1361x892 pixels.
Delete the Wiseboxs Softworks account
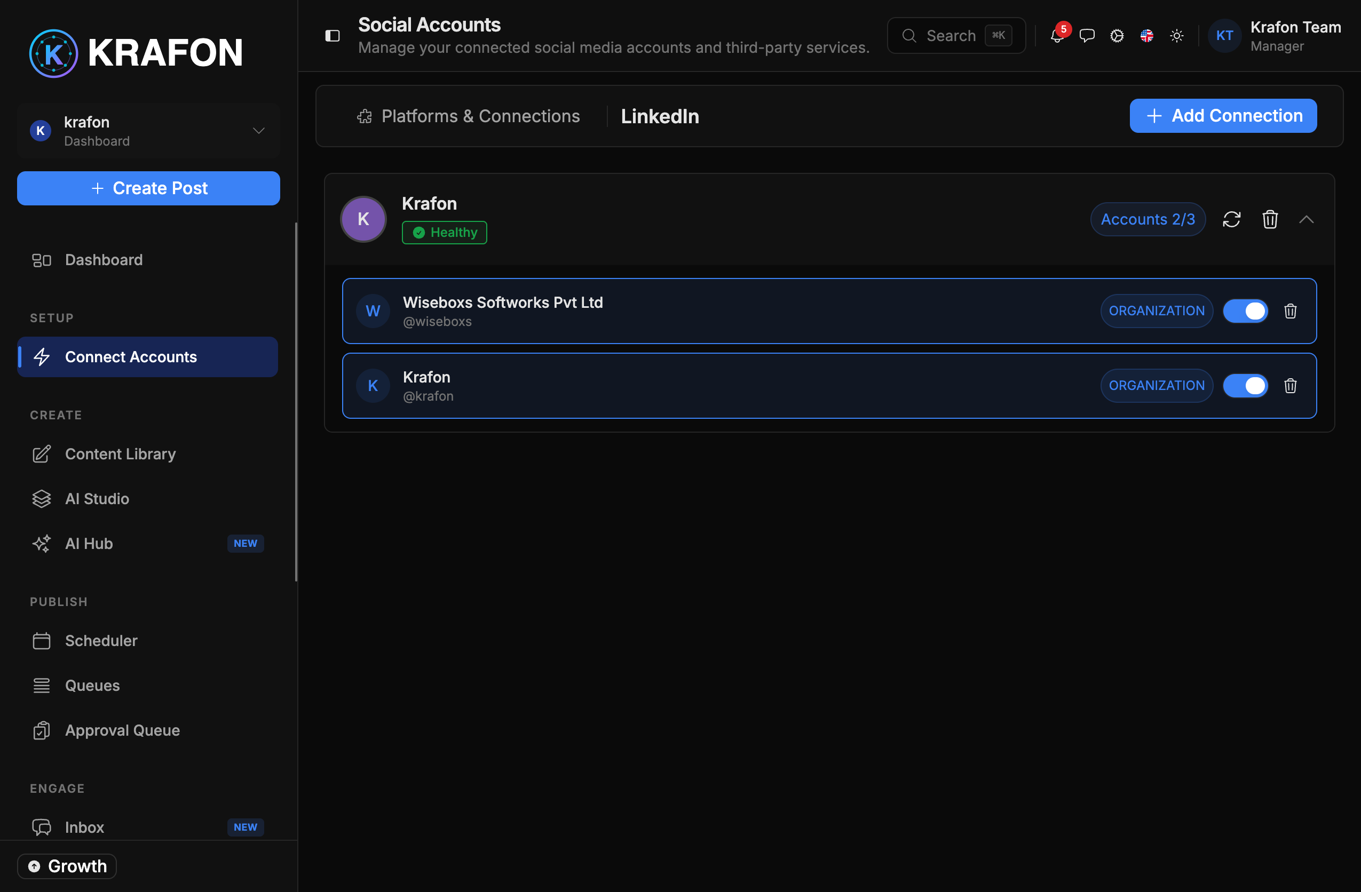[x=1290, y=311]
